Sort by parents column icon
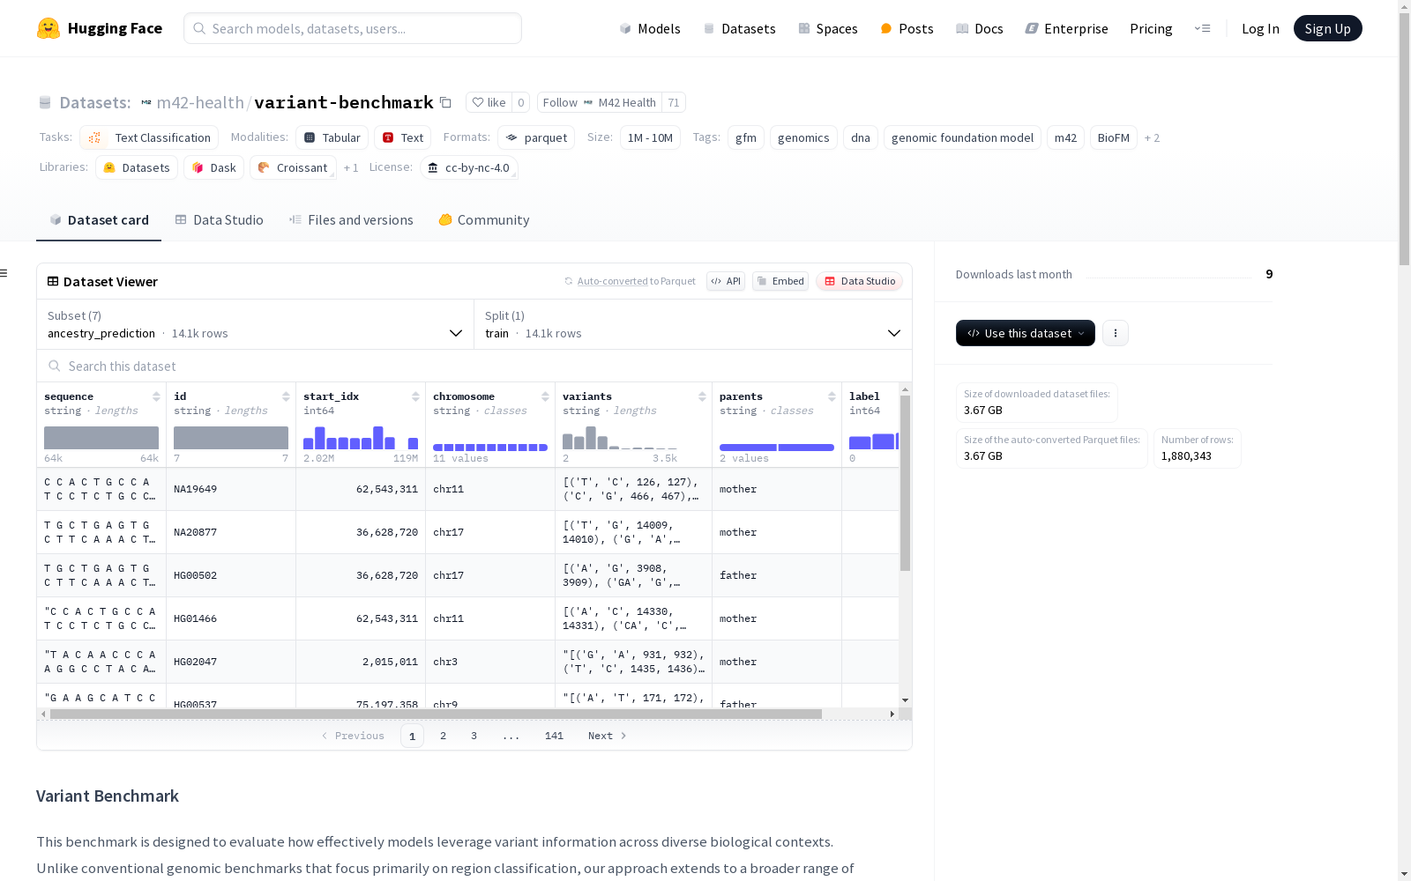 [x=832, y=396]
